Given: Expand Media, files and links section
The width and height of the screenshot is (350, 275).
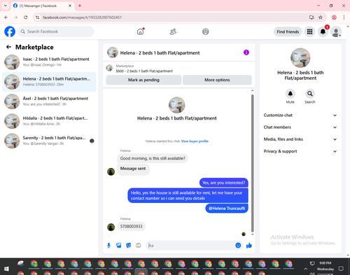Looking at the screenshot, I should click(300, 139).
